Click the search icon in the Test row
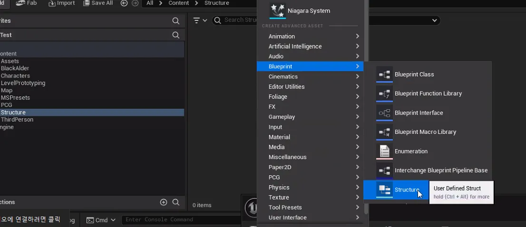 click(x=176, y=35)
